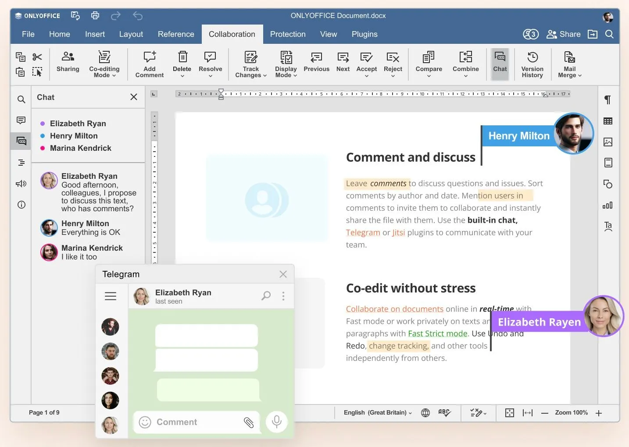Image resolution: width=629 pixels, height=447 pixels.
Task: Click the Telegram Comment input field
Action: coord(197,422)
